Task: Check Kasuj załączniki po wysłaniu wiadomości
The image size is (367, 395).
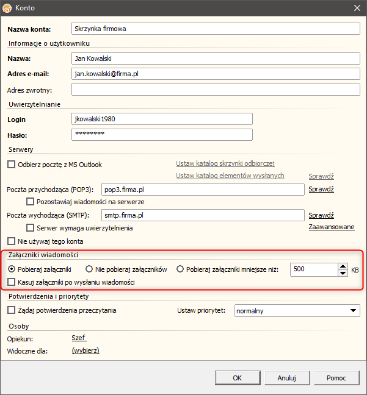Action: tap(11, 282)
